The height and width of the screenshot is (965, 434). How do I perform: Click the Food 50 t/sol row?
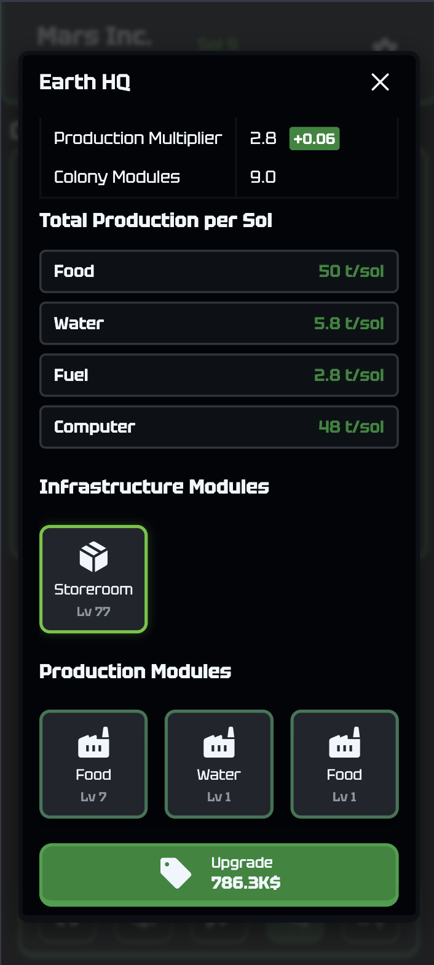[x=219, y=271]
